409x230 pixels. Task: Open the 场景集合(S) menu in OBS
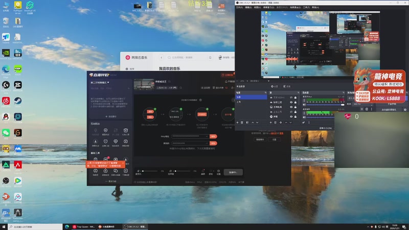(x=296, y=7)
